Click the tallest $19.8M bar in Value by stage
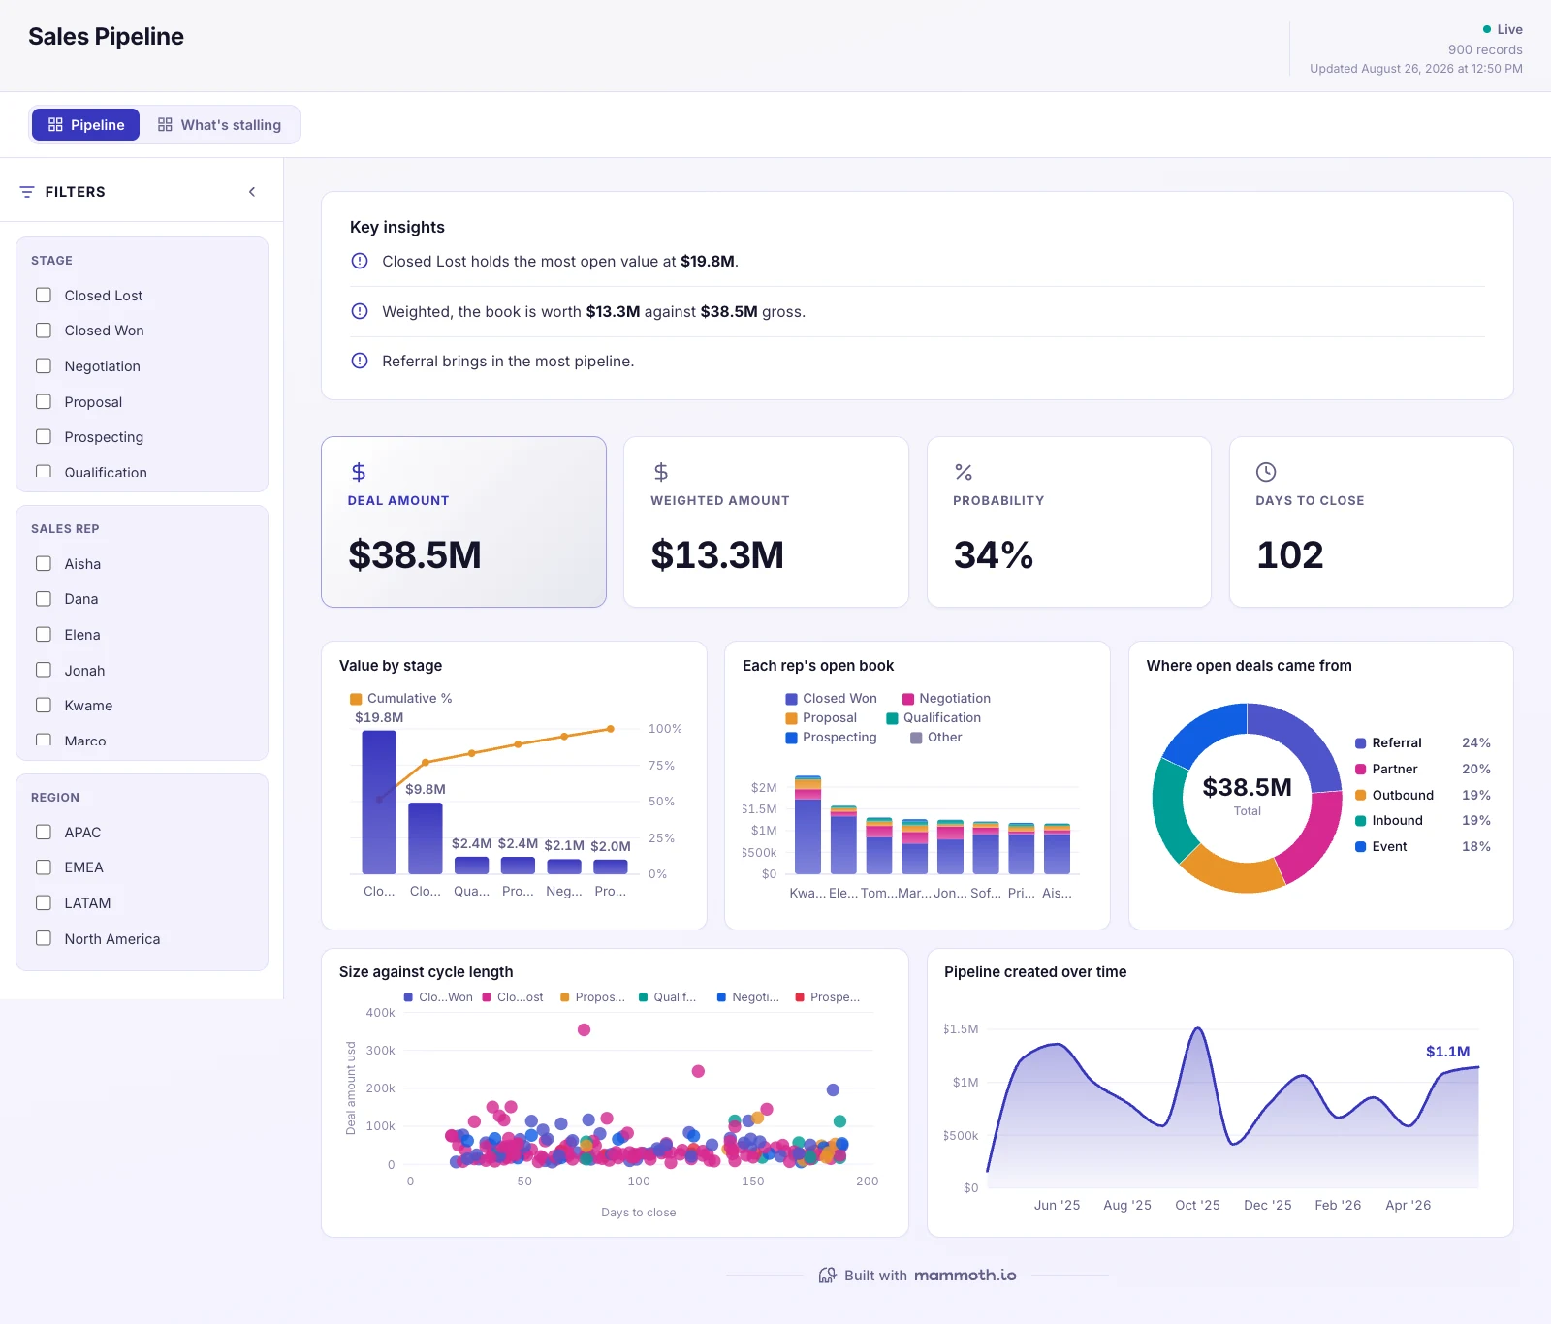The height and width of the screenshot is (1324, 1551). pos(379,803)
